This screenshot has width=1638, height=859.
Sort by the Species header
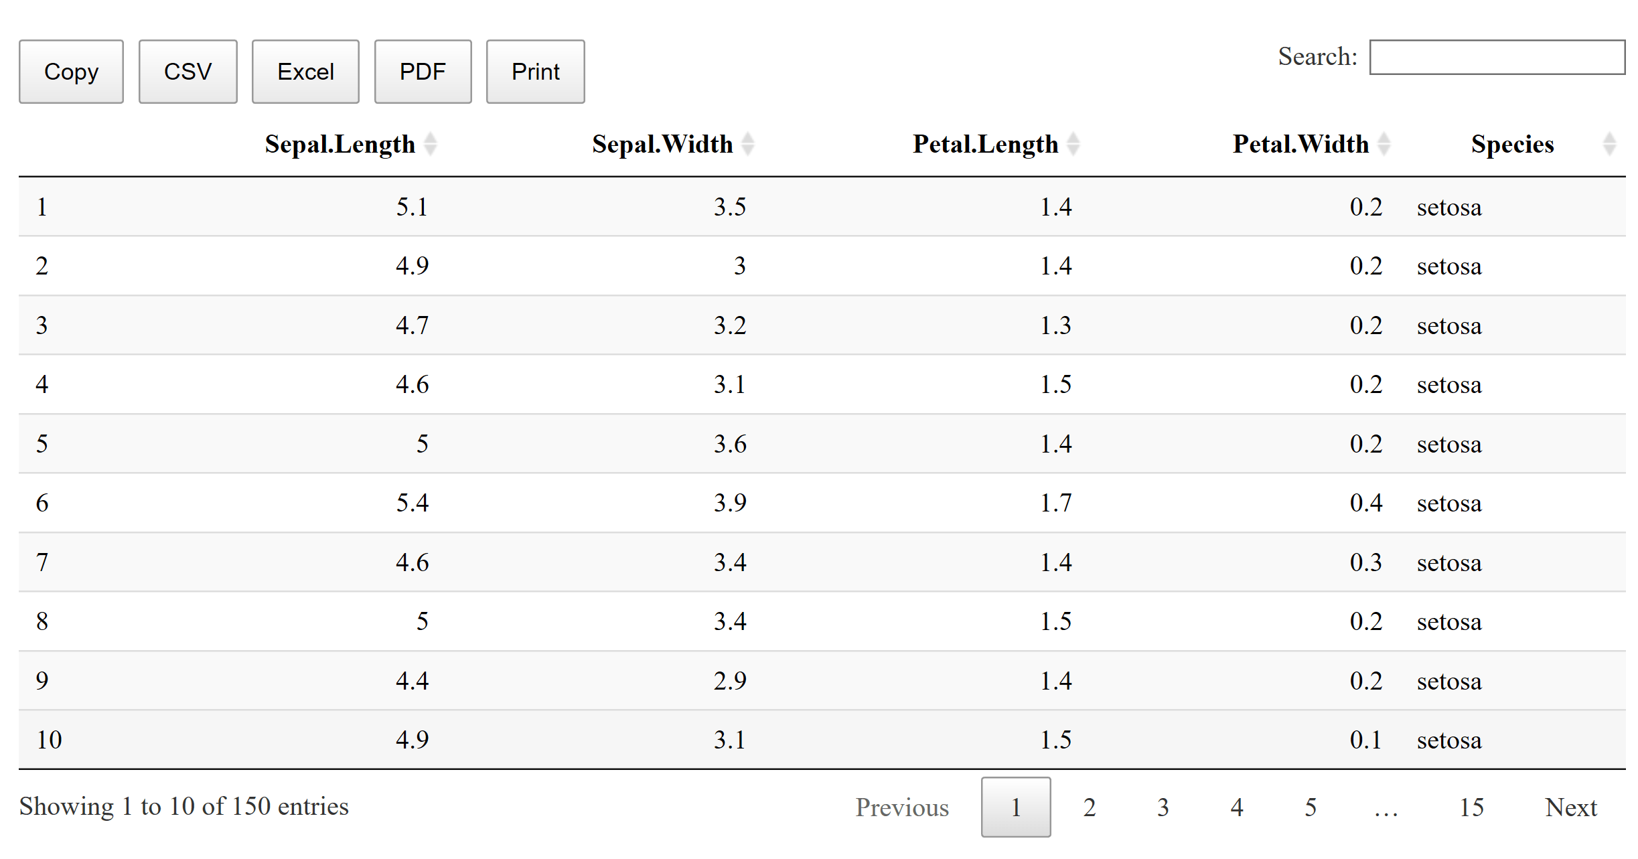[x=1512, y=143]
